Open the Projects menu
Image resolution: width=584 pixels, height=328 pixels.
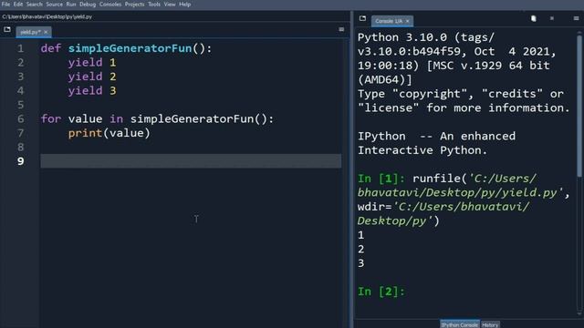134,5
